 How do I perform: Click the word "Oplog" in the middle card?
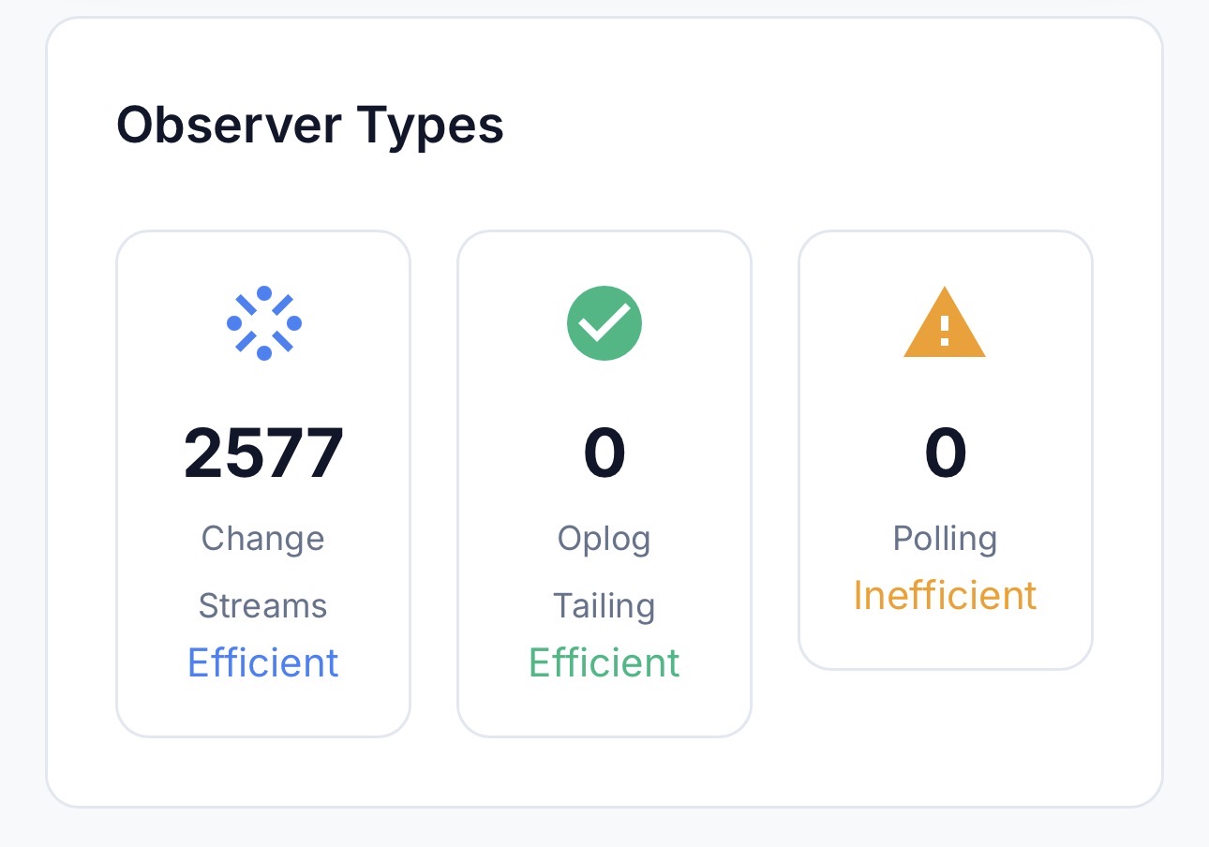click(x=604, y=539)
